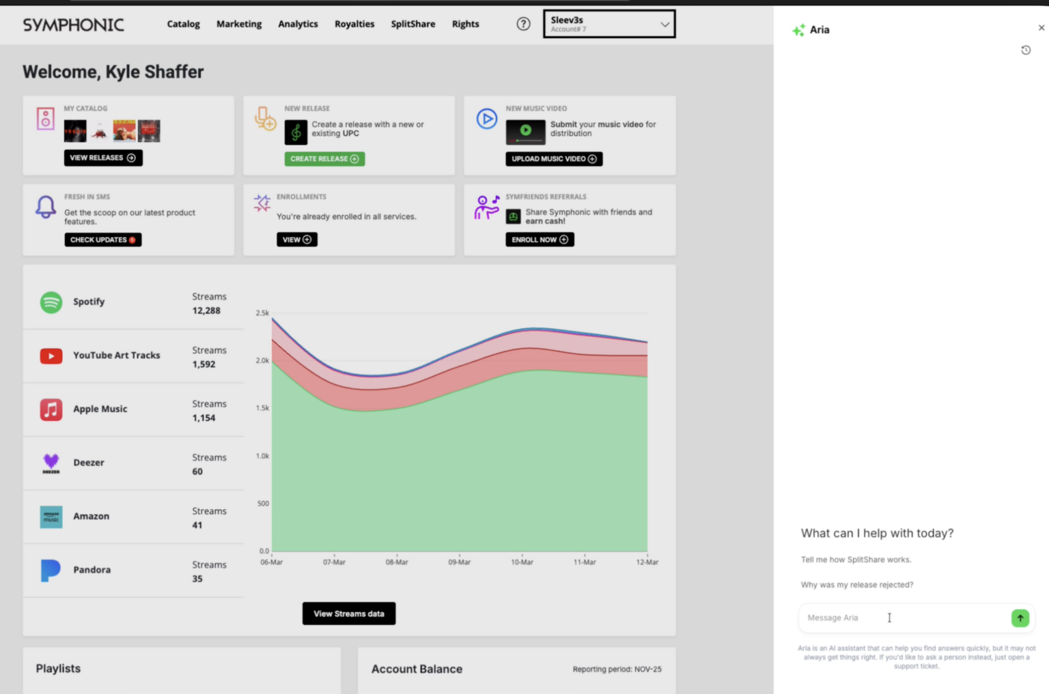Viewport: 1049px width, 694px height.
Task: Go to SplitShare in navigation
Action: pos(412,24)
